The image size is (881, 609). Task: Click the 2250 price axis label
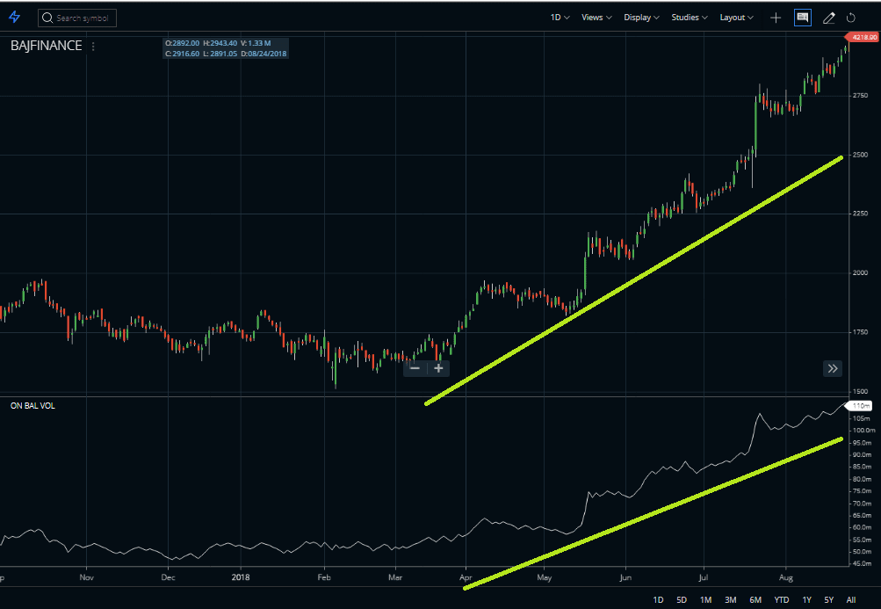point(860,214)
